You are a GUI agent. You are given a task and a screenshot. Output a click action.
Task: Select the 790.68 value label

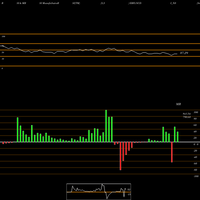click(x=187, y=117)
